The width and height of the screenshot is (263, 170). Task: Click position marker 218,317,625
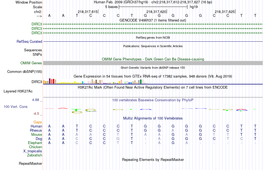point(225,12)
